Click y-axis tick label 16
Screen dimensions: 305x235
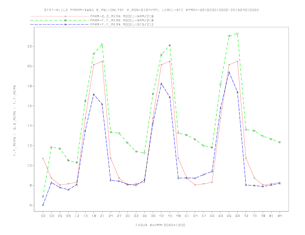(x=30, y=106)
